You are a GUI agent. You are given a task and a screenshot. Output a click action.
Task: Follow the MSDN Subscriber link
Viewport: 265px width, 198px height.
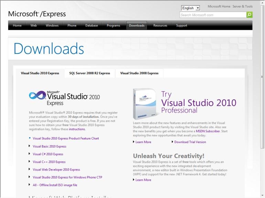pos(208,131)
